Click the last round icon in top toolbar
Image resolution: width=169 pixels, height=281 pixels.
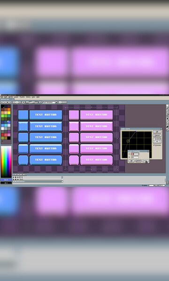(66, 102)
